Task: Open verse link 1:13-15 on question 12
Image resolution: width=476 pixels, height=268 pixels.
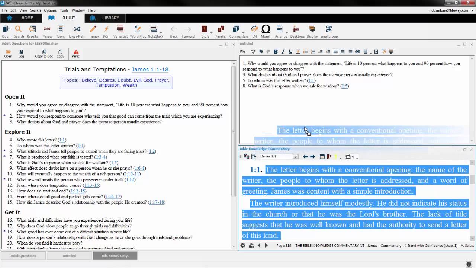Action: [x=91, y=185]
